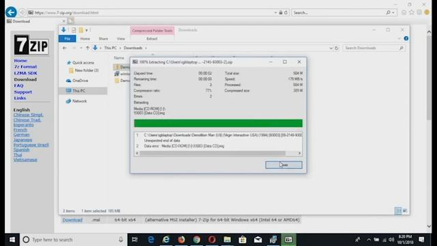Open the Home ribbon tab in File Explorer
Image resolution: width=437 pixels, height=246 pixels.
point(85,39)
